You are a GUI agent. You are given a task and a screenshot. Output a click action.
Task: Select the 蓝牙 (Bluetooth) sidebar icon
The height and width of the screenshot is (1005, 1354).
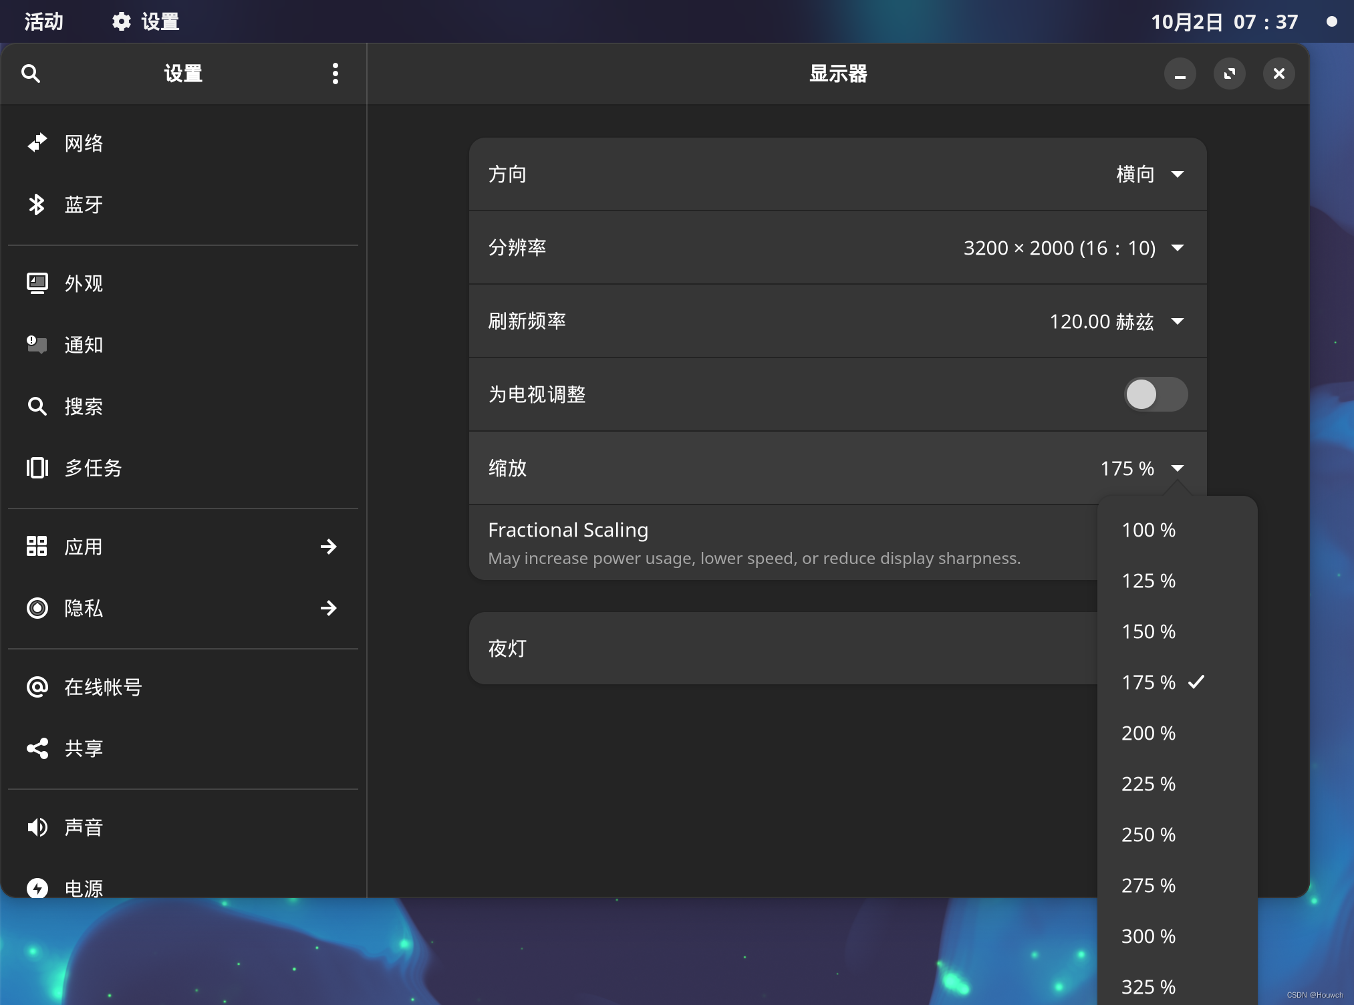[83, 204]
